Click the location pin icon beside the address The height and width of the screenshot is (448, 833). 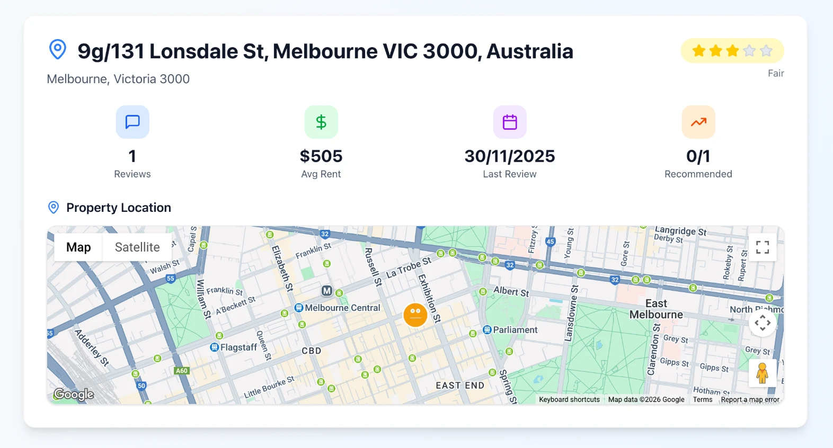click(58, 50)
